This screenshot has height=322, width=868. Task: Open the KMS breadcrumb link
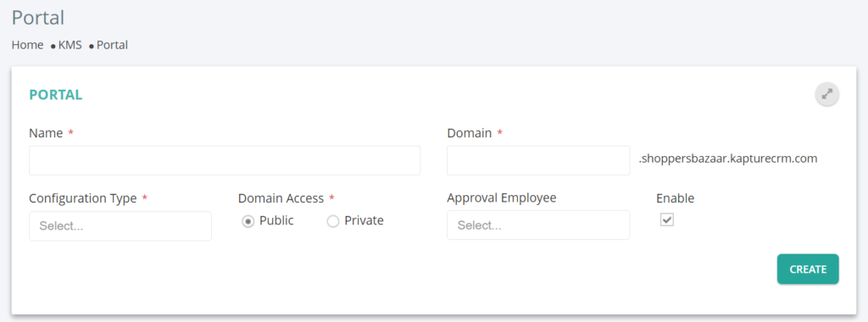click(70, 45)
